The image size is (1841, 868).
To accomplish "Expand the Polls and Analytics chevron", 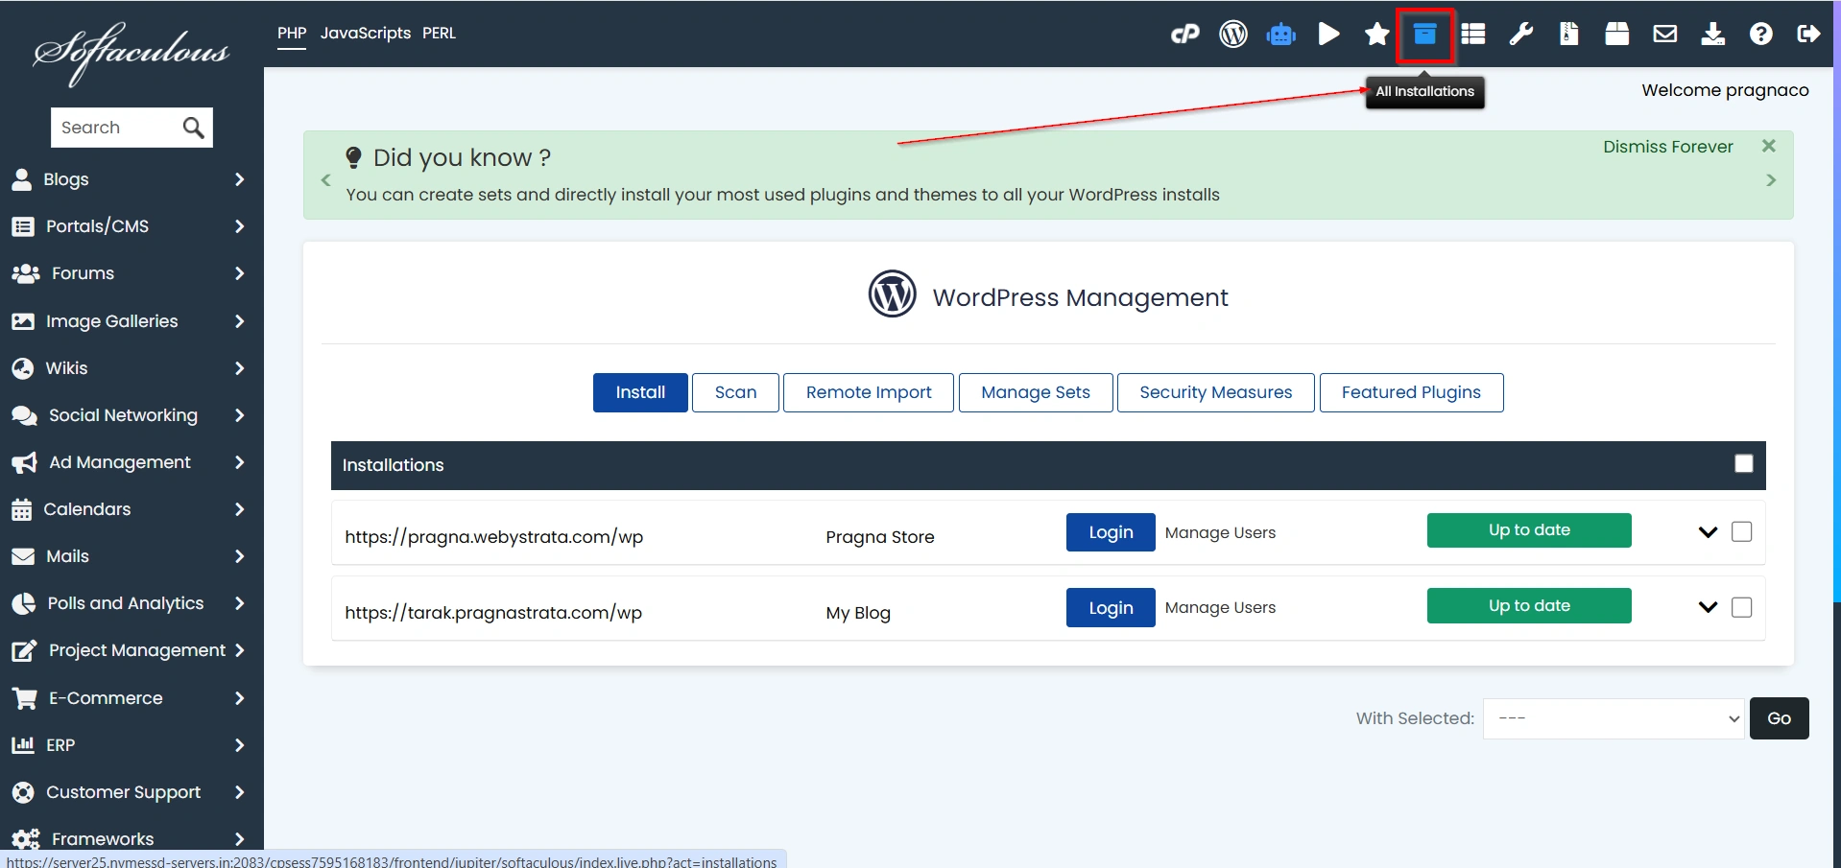I will click(239, 603).
